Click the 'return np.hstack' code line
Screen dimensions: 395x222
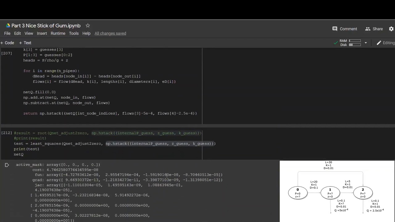pos(110,113)
